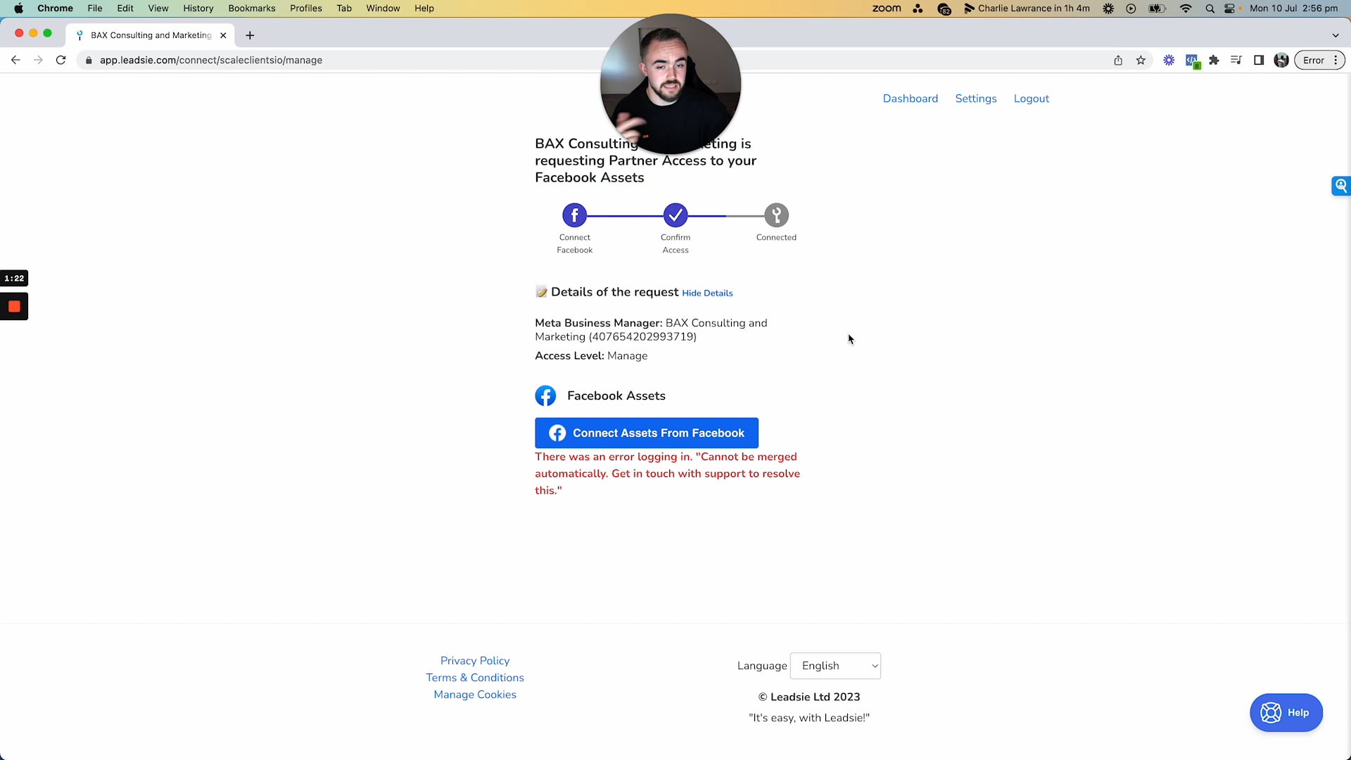This screenshot has height=760, width=1351.
Task: Open the View menu
Action: [x=158, y=8]
